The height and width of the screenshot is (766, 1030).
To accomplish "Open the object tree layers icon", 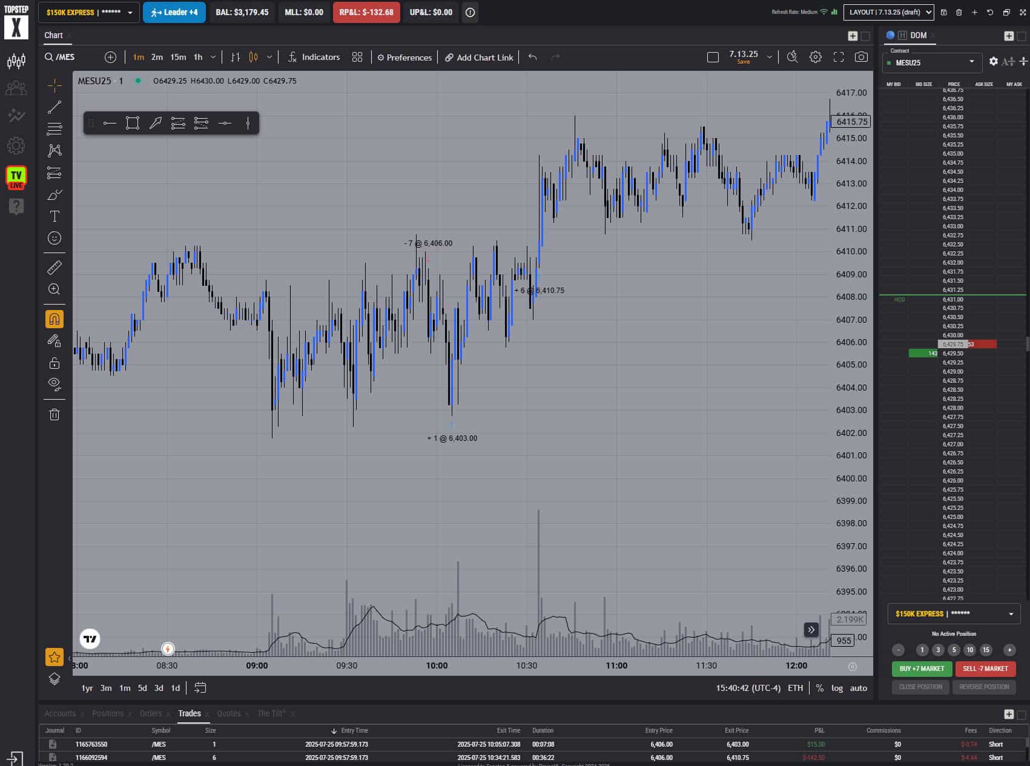I will click(54, 679).
